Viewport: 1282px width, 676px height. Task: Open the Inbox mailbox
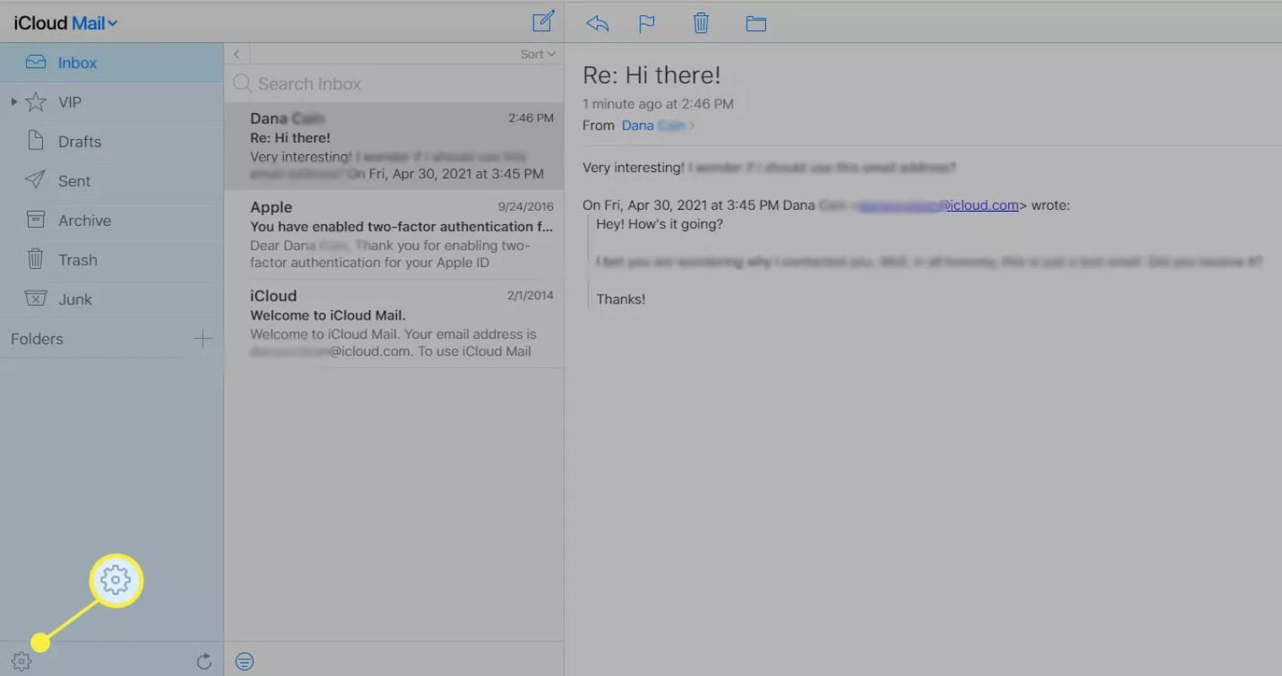[111, 63]
